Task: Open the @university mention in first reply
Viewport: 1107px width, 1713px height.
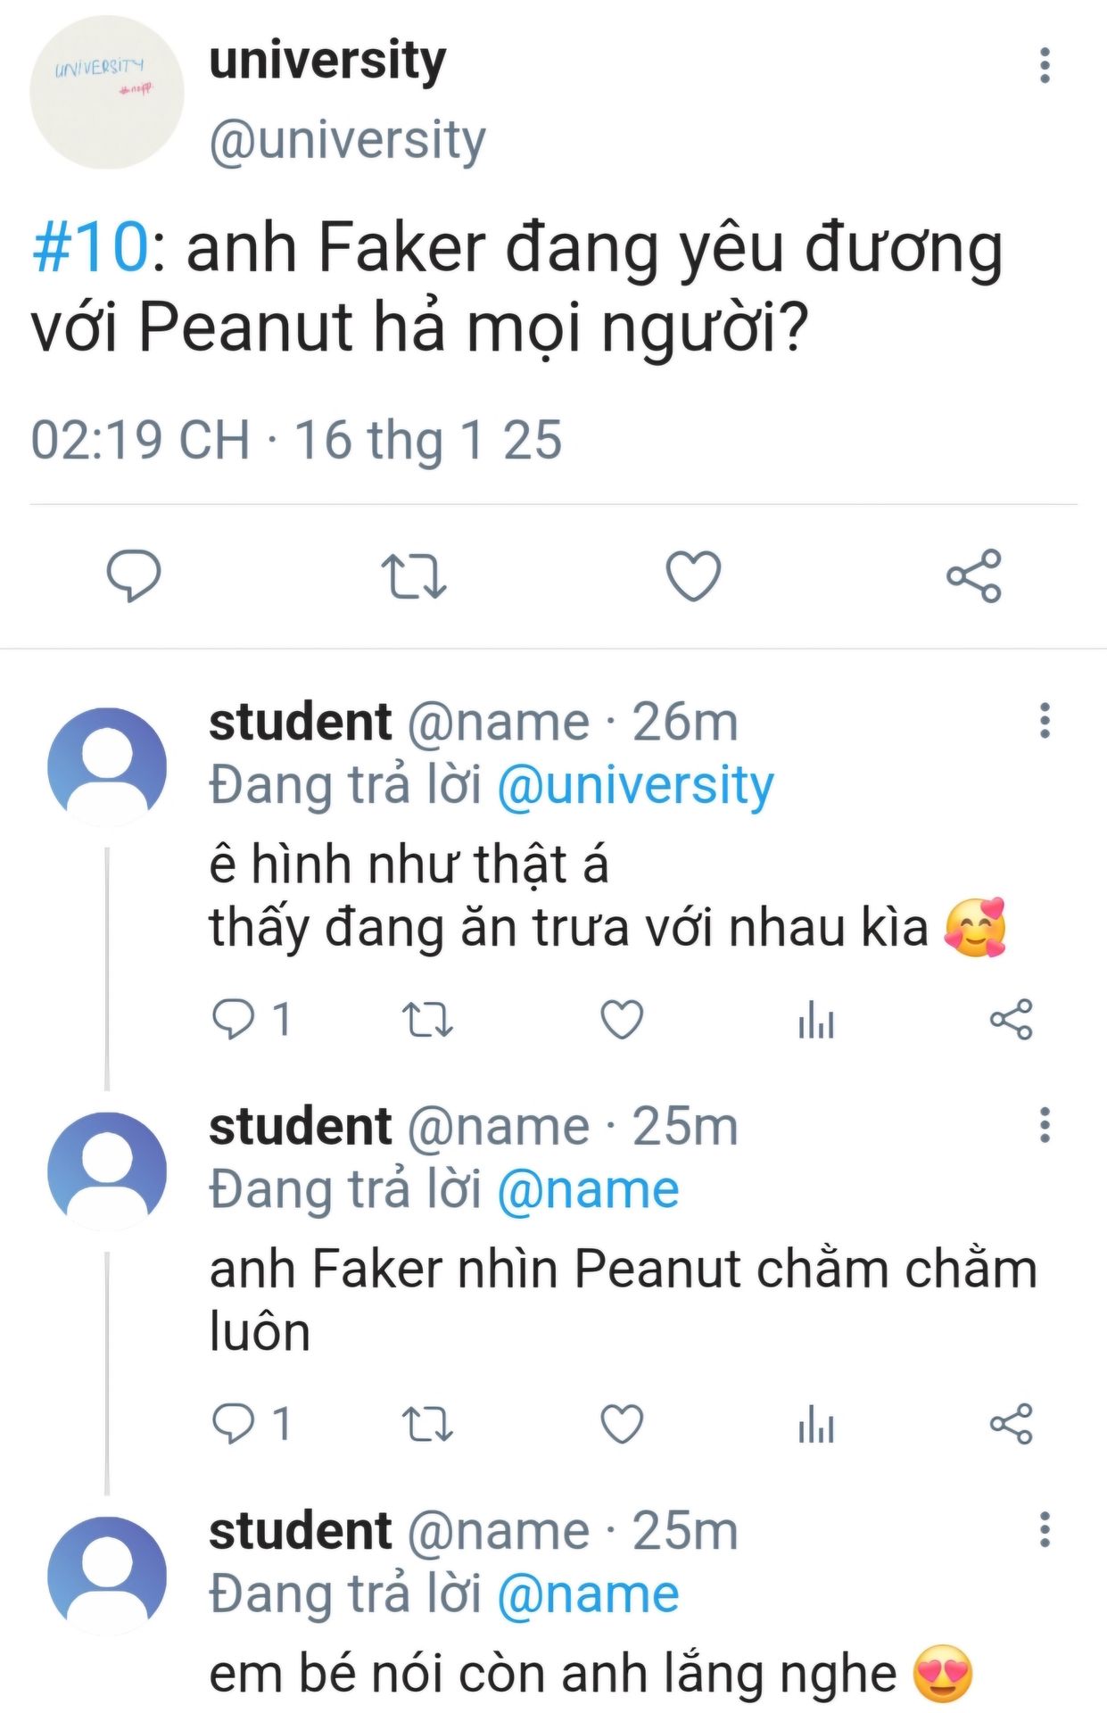Action: click(634, 786)
